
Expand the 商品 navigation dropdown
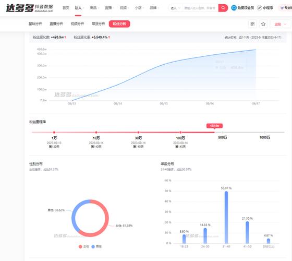pyautogui.click(x=94, y=8)
